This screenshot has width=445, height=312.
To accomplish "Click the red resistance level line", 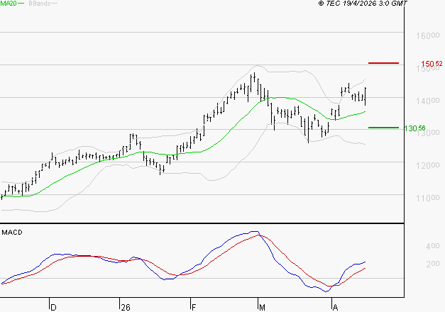I will click(383, 63).
